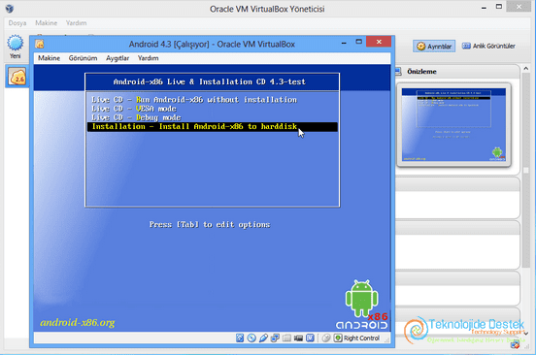The height and width of the screenshot is (355, 536).
Task: Click the 'Press [Tab] to edit options' text
Action: [x=210, y=224]
